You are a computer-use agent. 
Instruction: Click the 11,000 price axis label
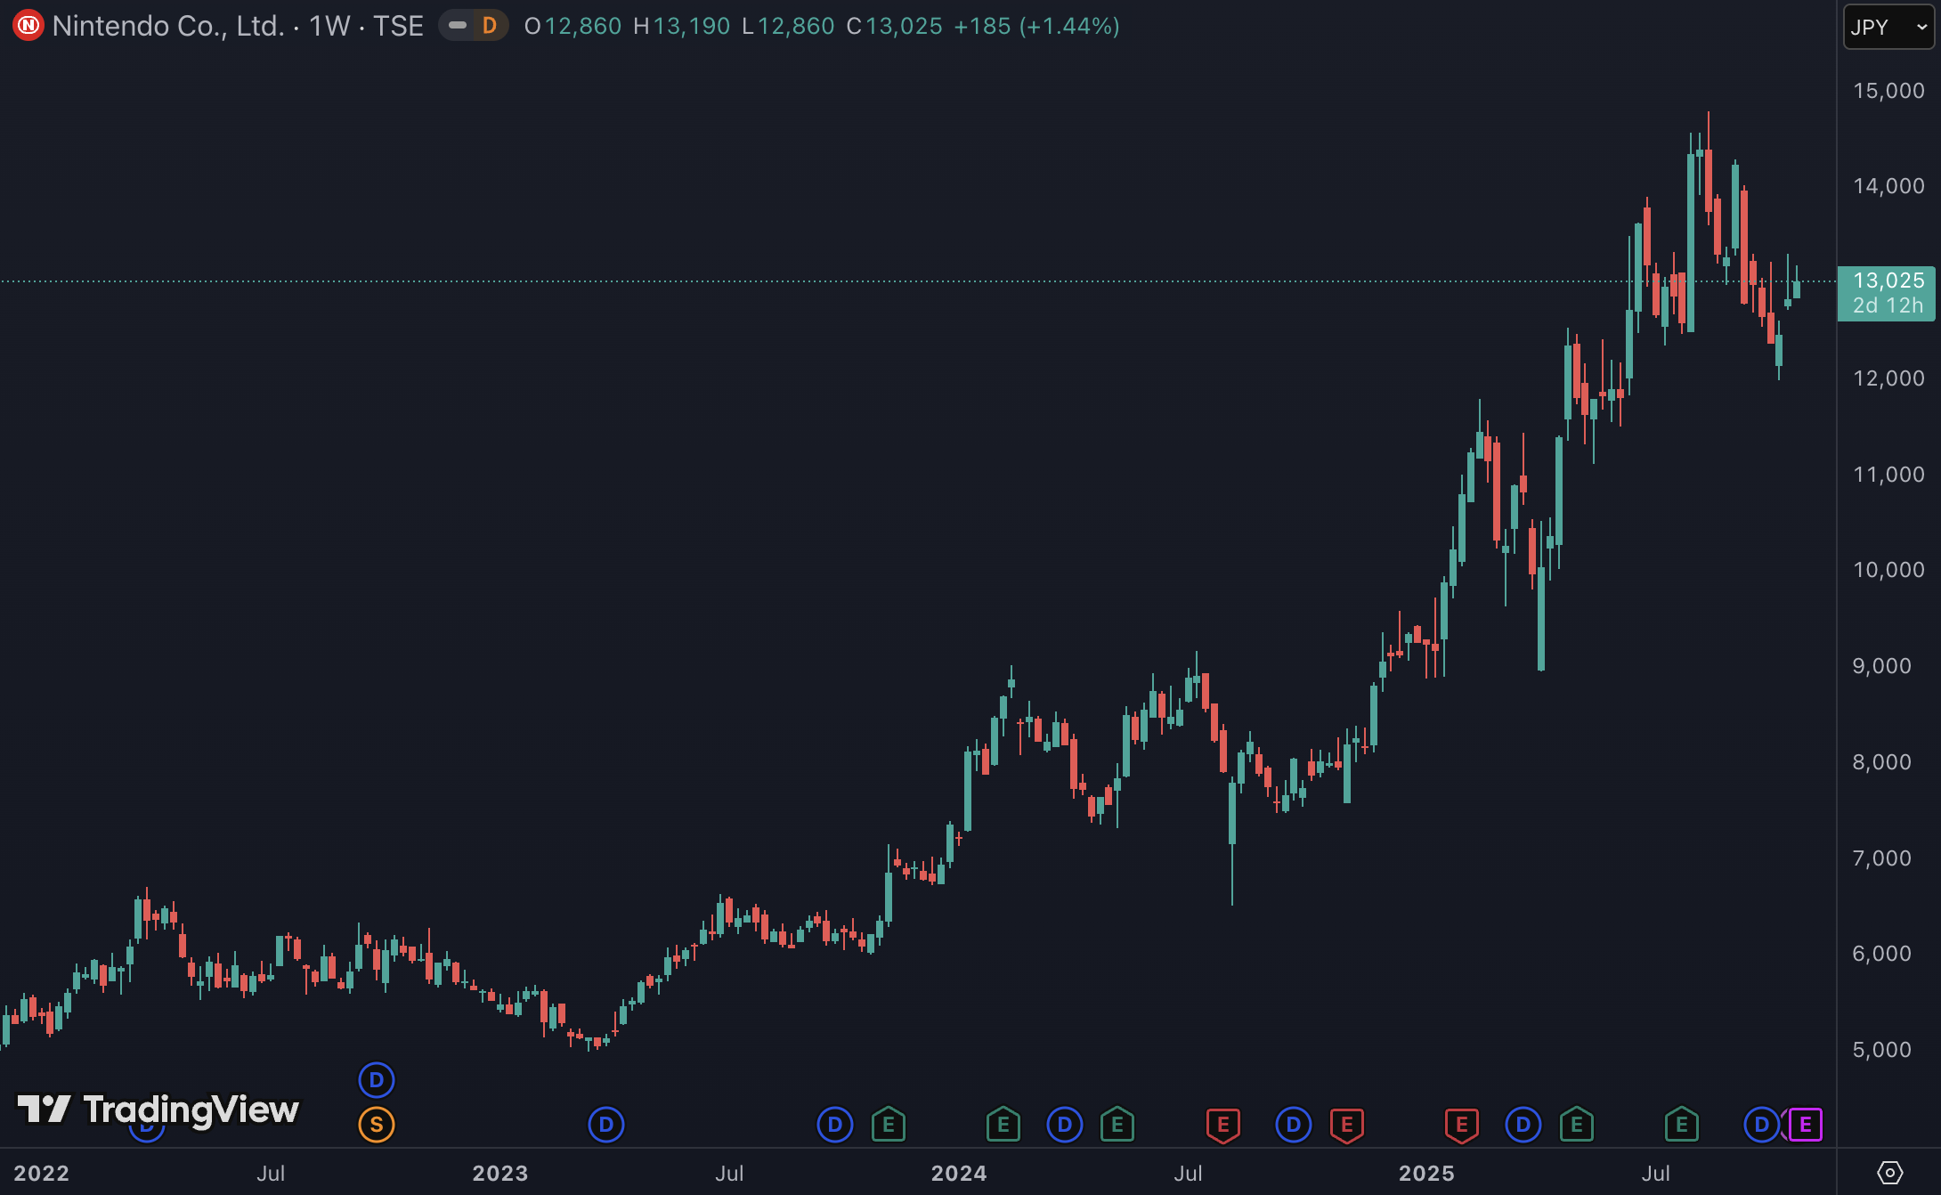coord(1888,475)
